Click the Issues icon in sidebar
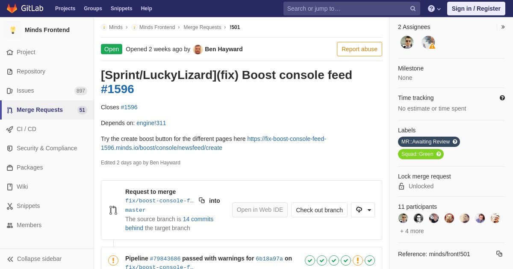513x269 pixels. click(10, 91)
